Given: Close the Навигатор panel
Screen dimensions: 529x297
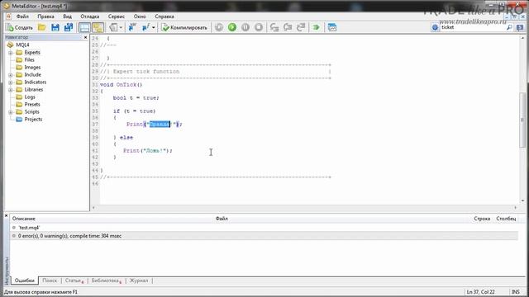Looking at the screenshot, I should click(x=85, y=37).
